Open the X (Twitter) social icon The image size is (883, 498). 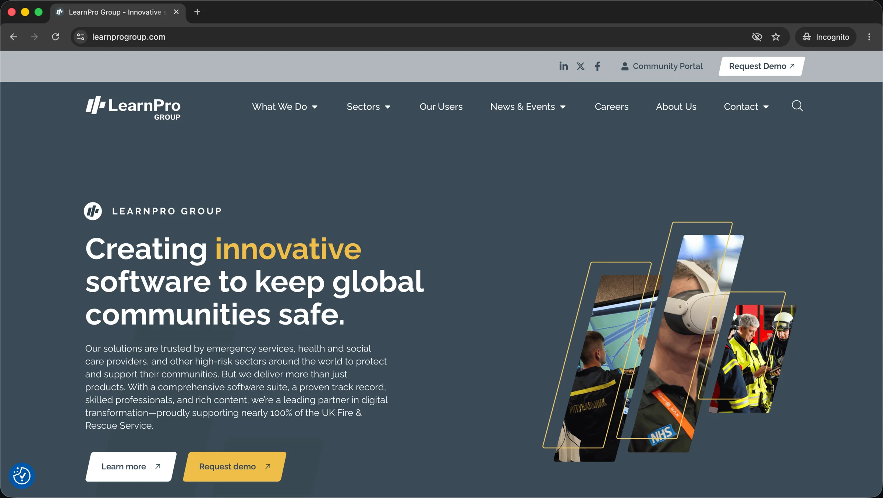coord(581,66)
